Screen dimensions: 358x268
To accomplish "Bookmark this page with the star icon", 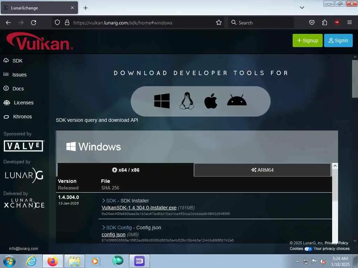I will click(x=219, y=23).
